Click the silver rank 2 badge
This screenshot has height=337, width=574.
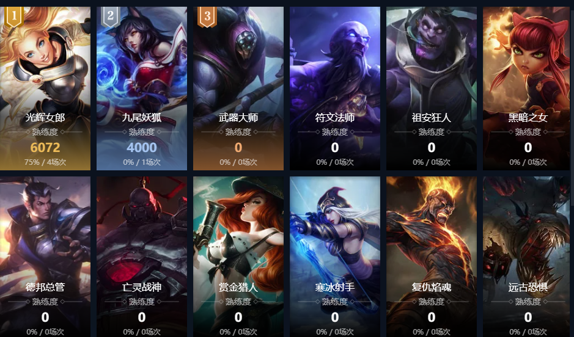pyautogui.click(x=111, y=16)
